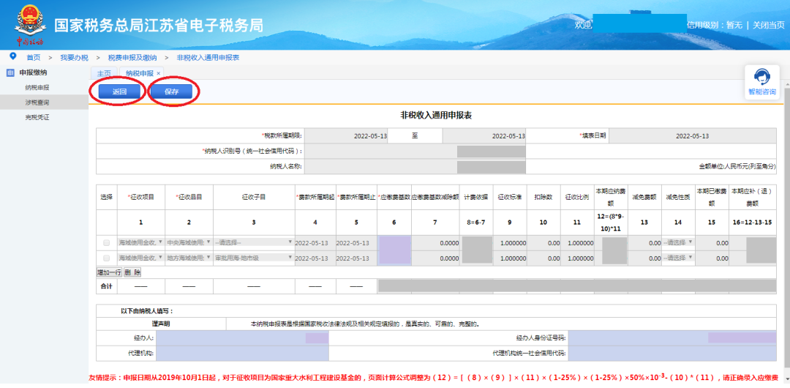Click the 代理机构统一社会信用代码 input field

[x=672, y=353]
